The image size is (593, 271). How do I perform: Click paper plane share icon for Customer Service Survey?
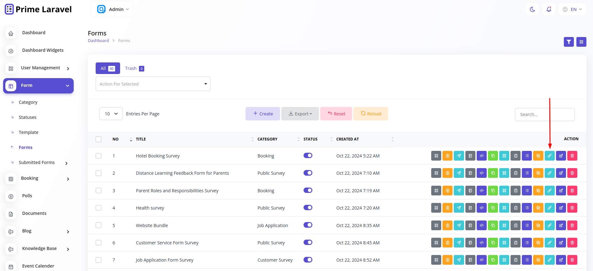pos(459,243)
